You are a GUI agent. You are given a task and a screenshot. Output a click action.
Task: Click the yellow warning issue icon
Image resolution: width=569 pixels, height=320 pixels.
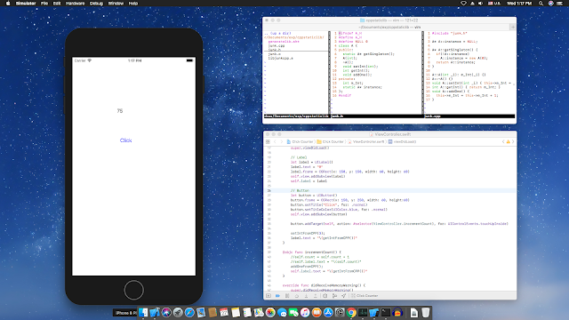508,141
